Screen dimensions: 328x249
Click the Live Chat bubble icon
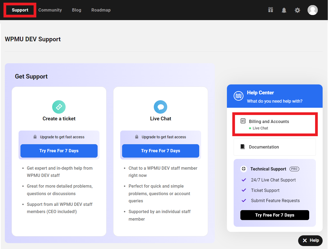pos(161,107)
